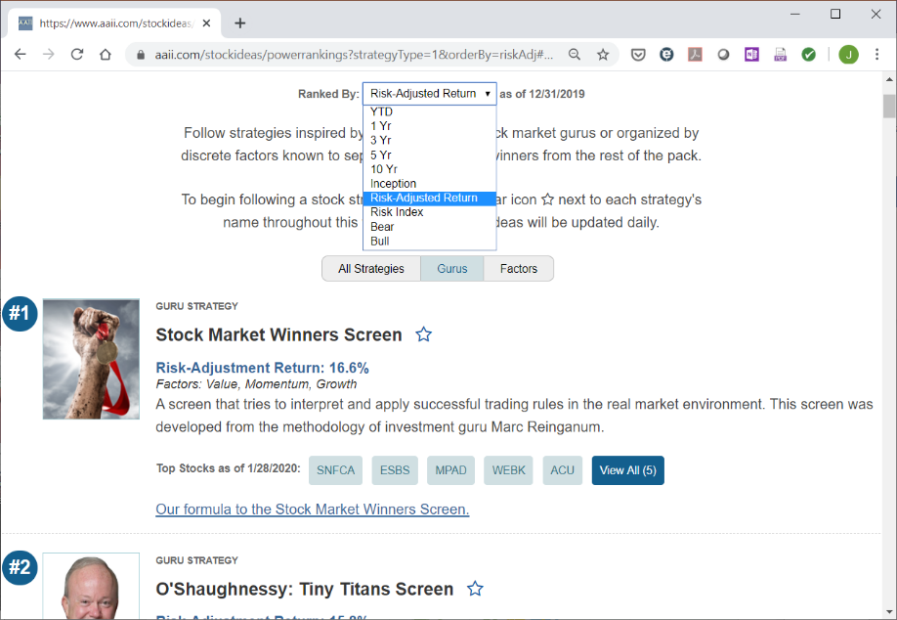Reload the page with the refresh icon
Viewport: 897px width, 620px height.
pos(77,55)
